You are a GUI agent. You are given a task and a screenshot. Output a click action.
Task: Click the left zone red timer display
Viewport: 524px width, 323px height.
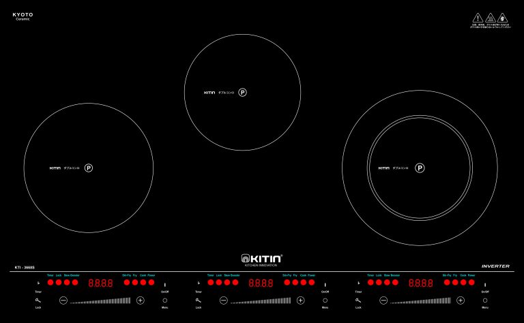(x=100, y=283)
